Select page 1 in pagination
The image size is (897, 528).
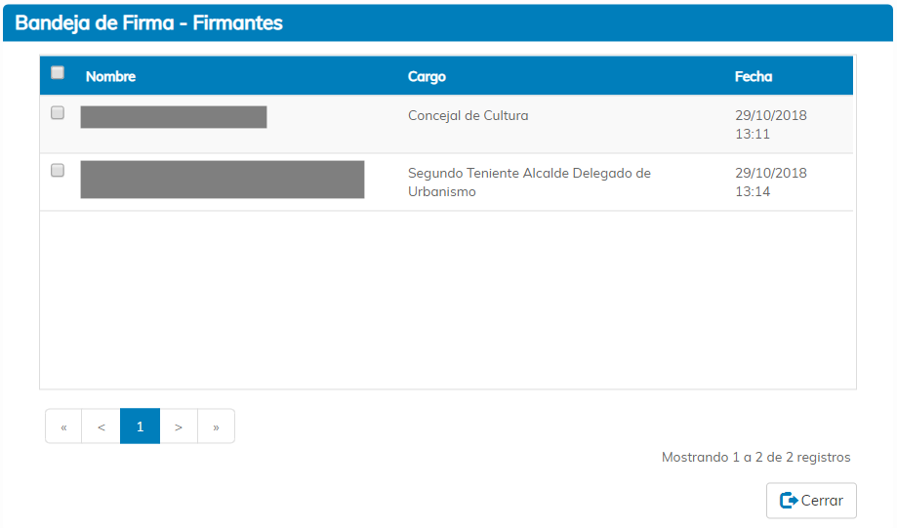140,426
